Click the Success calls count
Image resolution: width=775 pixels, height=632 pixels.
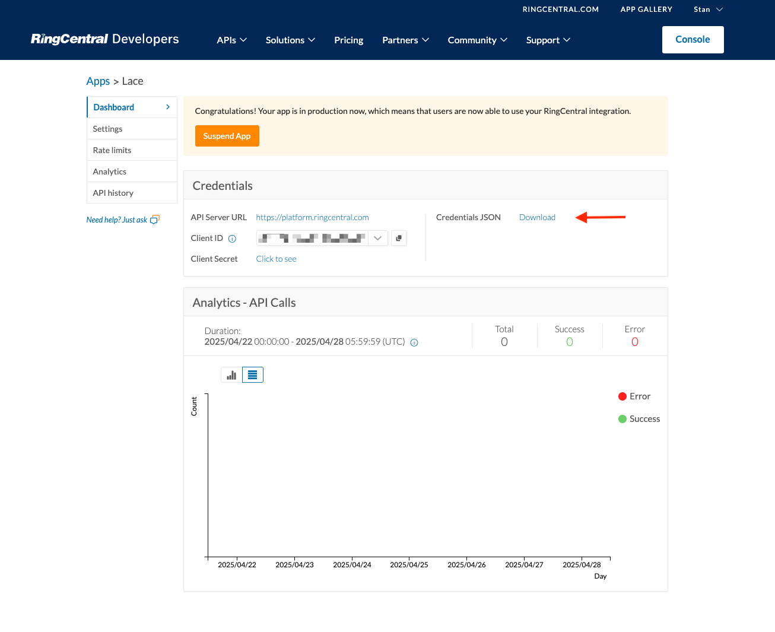(x=570, y=342)
